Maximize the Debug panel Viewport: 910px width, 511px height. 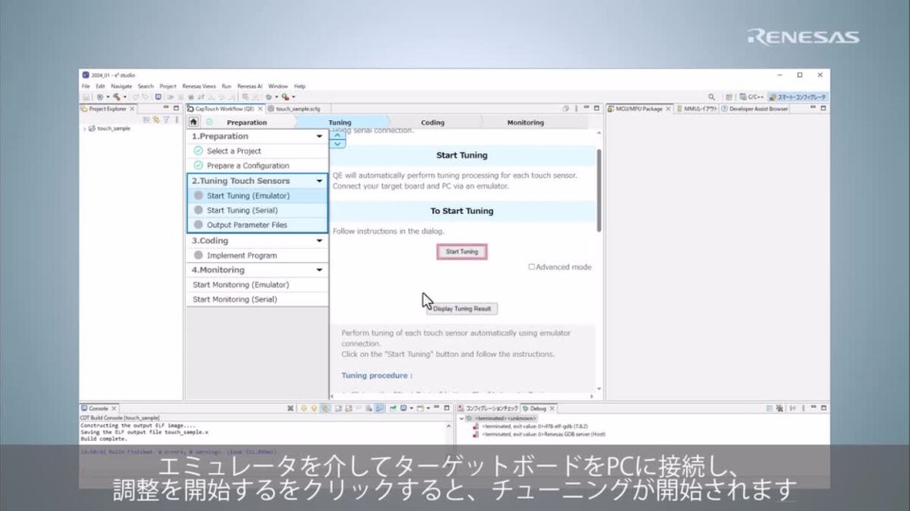click(824, 408)
